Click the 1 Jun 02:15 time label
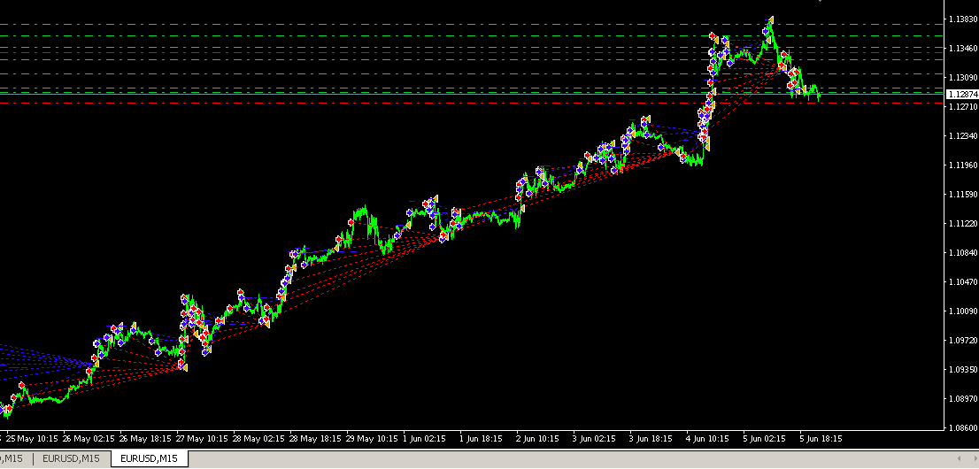Viewport: 979px width, 469px height. (425, 439)
